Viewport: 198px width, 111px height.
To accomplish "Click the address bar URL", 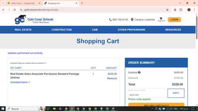I will (x=41, y=10).
